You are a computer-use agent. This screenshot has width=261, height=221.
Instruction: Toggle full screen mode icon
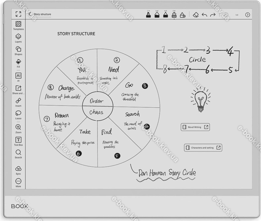pos(18,14)
